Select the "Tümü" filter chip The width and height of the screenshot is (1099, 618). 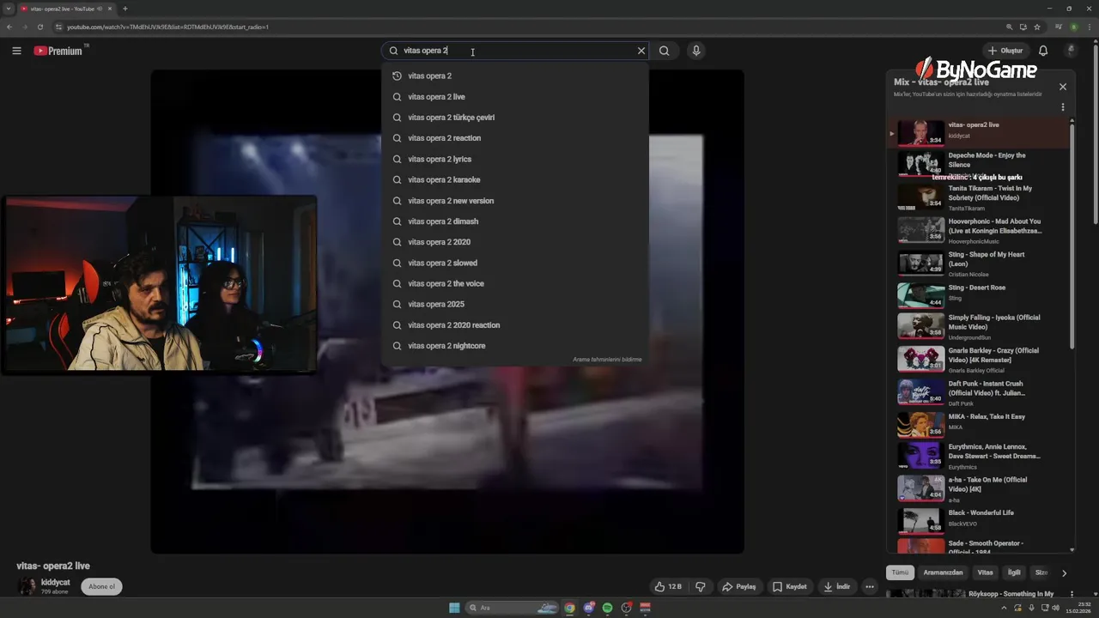tap(900, 573)
